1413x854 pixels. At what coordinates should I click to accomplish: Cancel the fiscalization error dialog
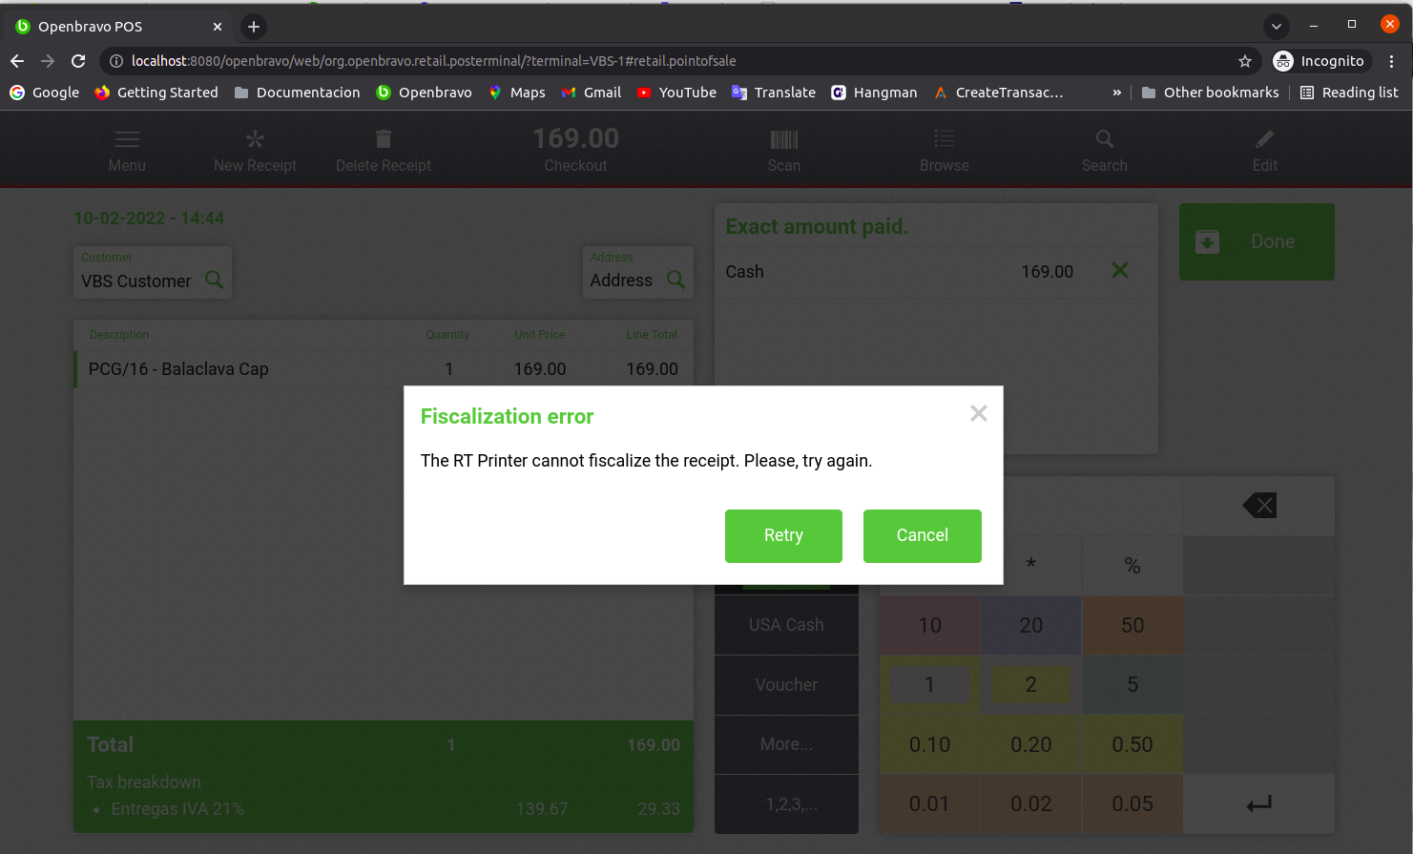click(x=923, y=536)
